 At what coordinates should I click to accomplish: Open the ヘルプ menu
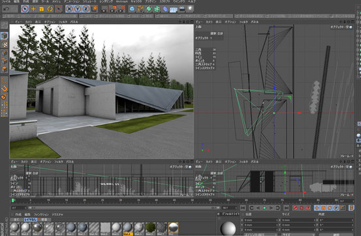tap(191, 1)
